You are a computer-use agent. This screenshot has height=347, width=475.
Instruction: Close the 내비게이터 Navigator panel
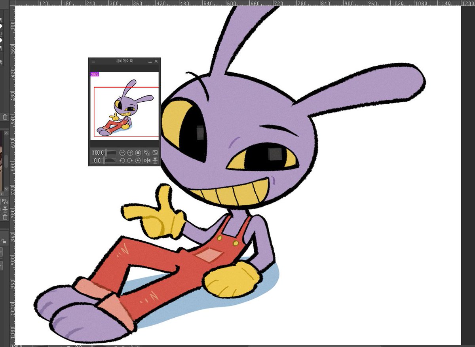click(x=156, y=61)
